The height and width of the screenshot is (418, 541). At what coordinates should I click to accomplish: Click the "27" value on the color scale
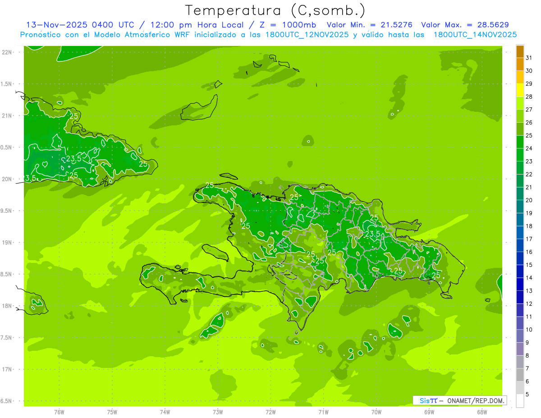pyautogui.click(x=529, y=110)
